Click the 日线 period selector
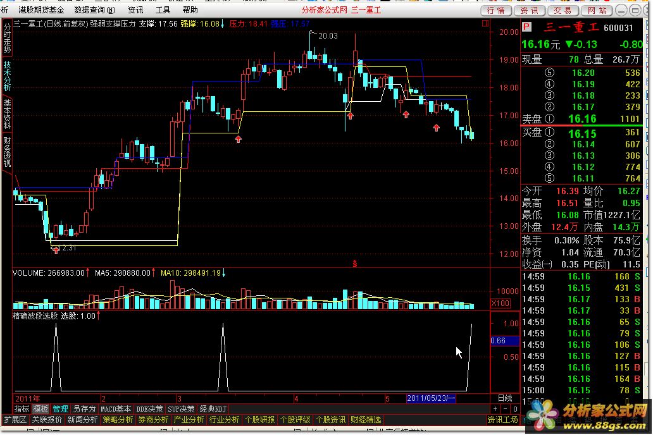This screenshot has height=435, width=653. click(x=505, y=398)
